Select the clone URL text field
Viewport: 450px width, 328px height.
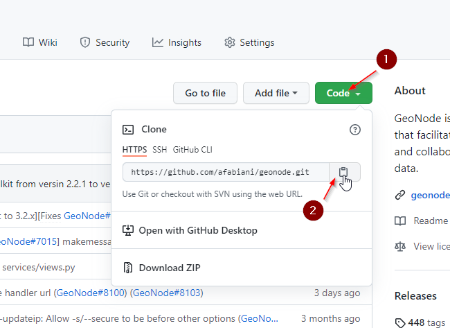click(226, 172)
